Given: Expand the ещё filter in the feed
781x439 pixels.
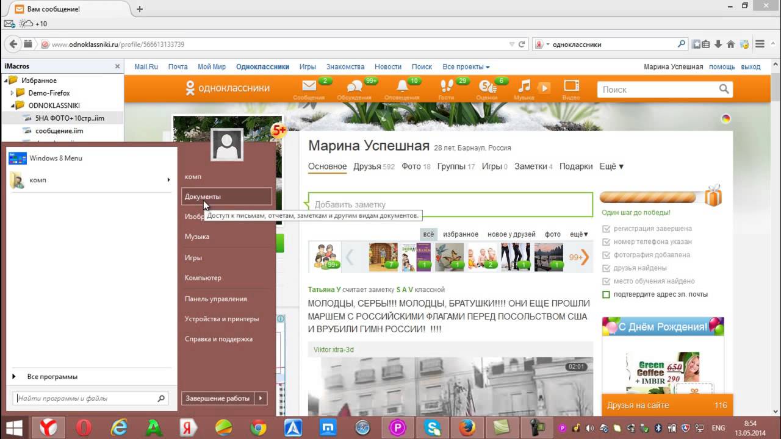Looking at the screenshot, I should pos(579,234).
